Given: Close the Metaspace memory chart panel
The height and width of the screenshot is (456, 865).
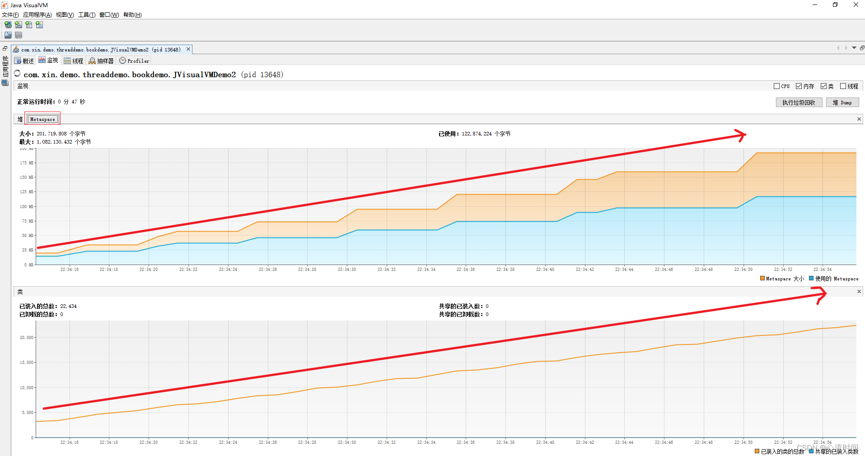Looking at the screenshot, I should [x=859, y=119].
